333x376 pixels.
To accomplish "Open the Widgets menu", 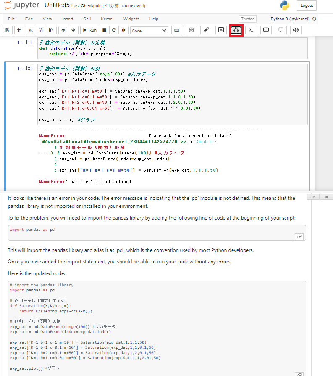I will click(131, 19).
